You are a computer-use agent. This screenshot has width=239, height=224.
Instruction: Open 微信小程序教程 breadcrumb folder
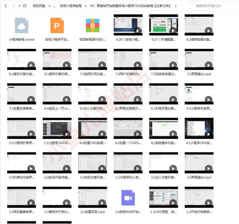71,6
